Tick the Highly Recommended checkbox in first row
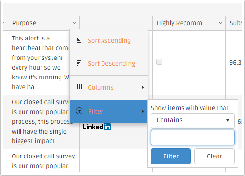This screenshot has width=245, height=176. [x=159, y=62]
